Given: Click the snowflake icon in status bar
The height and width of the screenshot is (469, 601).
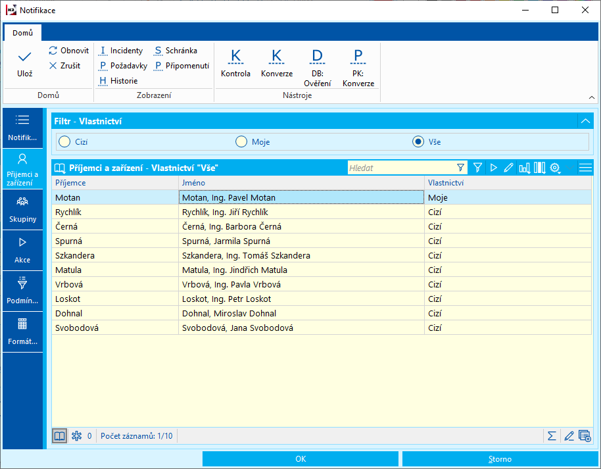Looking at the screenshot, I should 76,435.
